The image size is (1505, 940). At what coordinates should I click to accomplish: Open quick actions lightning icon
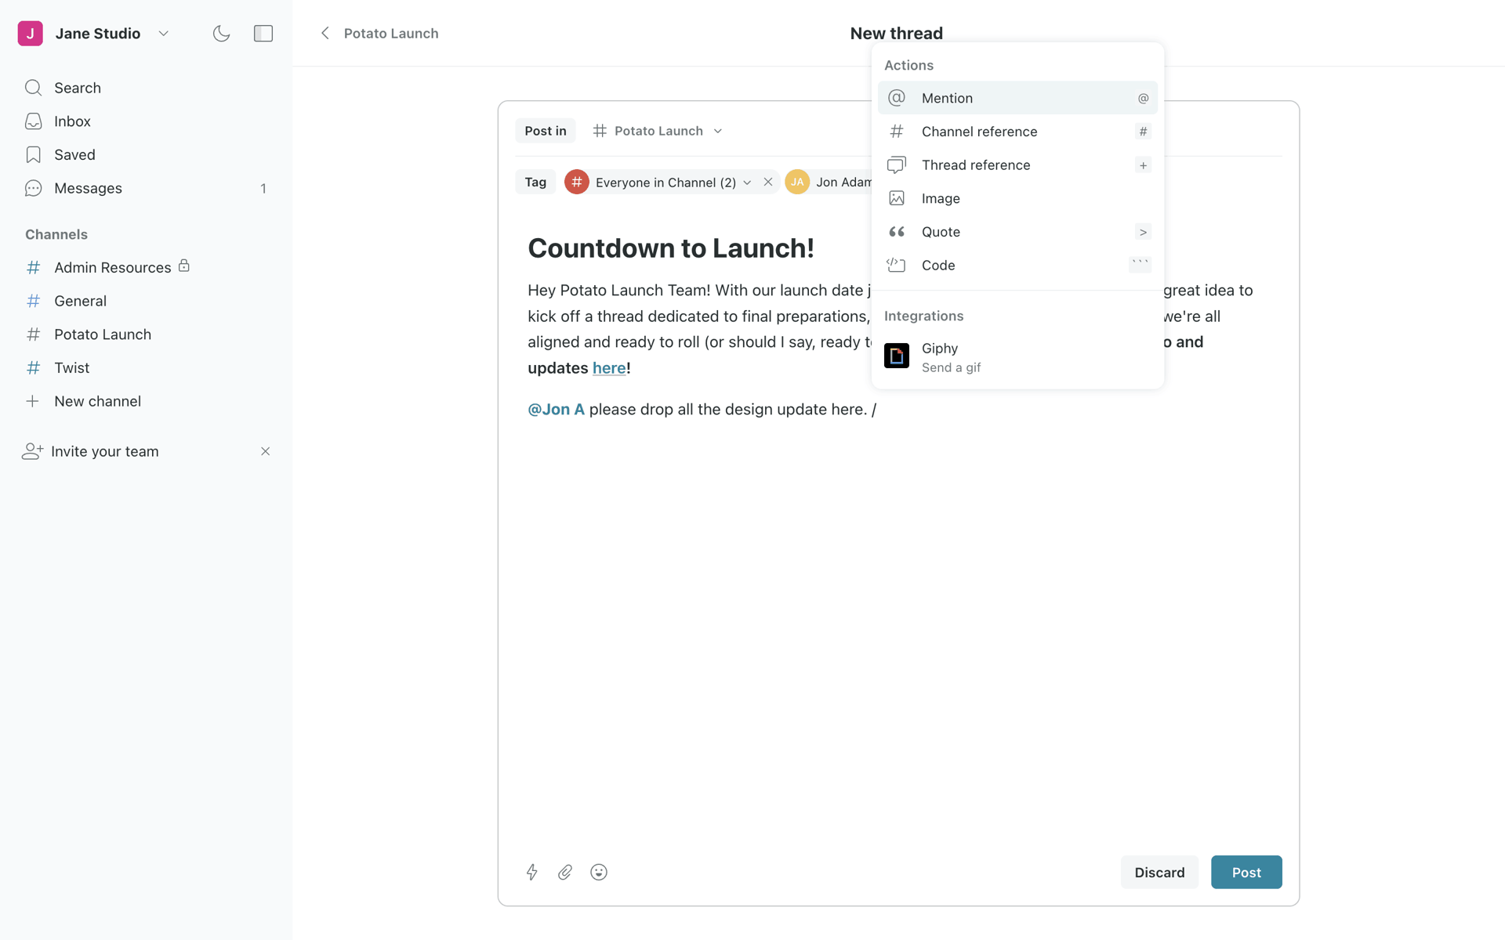click(532, 872)
